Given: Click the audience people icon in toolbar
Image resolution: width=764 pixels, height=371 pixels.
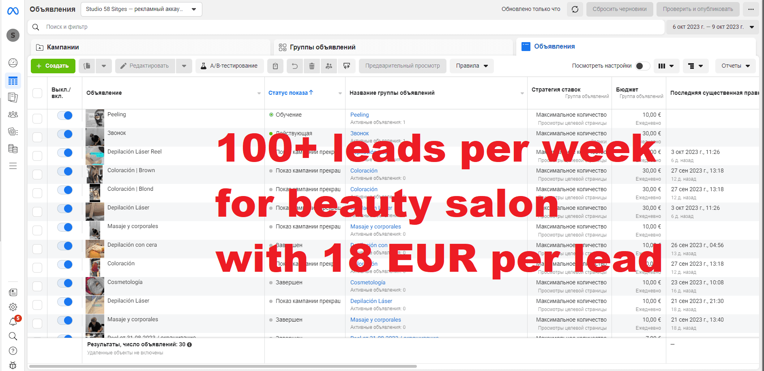Looking at the screenshot, I should pos(329,66).
